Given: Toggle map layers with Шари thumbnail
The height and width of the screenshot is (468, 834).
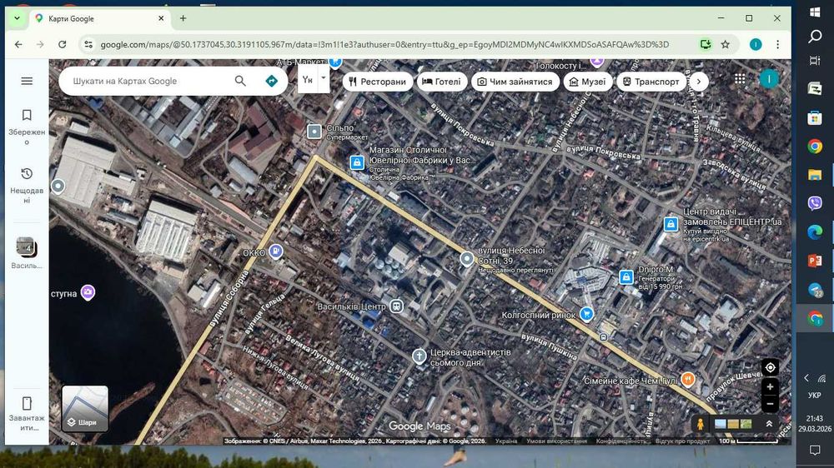Looking at the screenshot, I should tap(85, 409).
